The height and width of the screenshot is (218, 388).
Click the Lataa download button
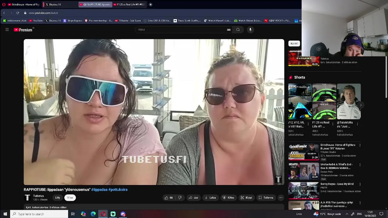pos(210,198)
